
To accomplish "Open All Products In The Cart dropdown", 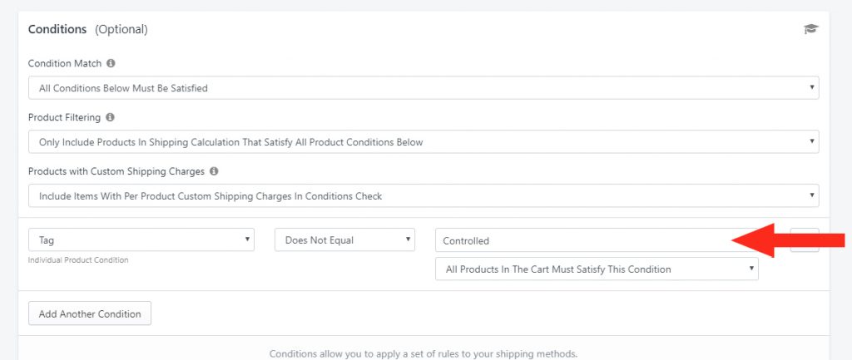I will 597,269.
